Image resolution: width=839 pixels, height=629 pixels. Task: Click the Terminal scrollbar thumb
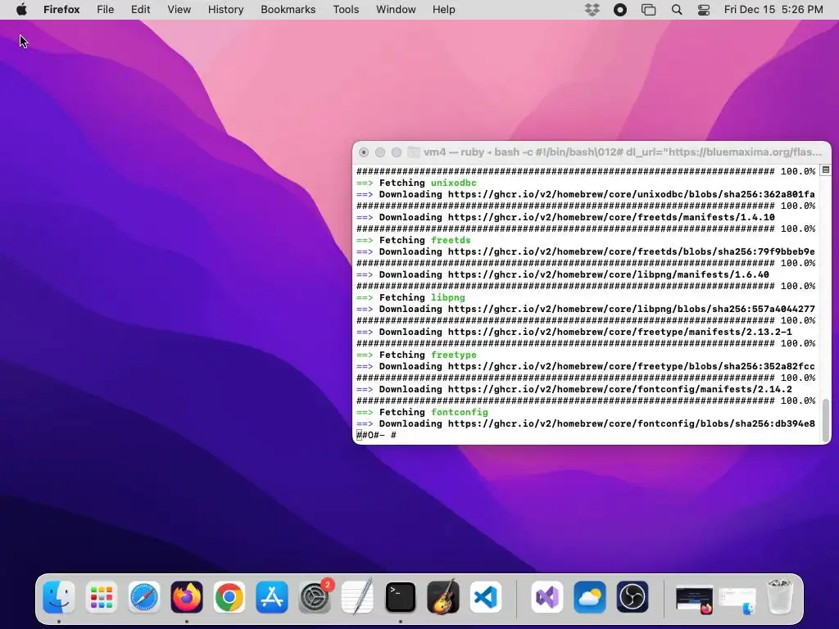tap(826, 419)
